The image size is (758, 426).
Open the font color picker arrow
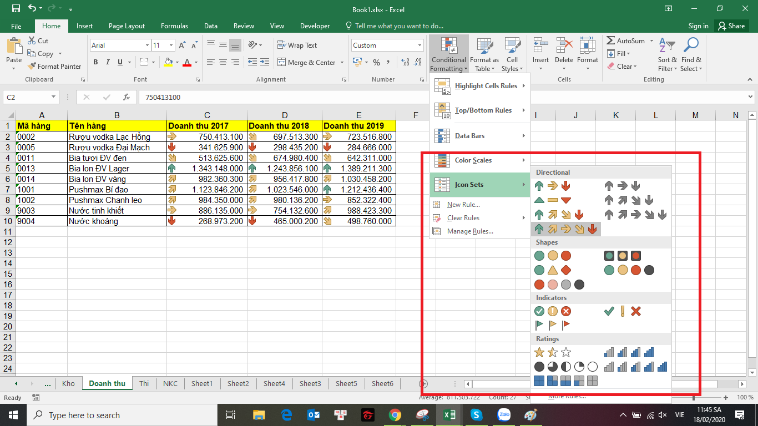point(196,63)
